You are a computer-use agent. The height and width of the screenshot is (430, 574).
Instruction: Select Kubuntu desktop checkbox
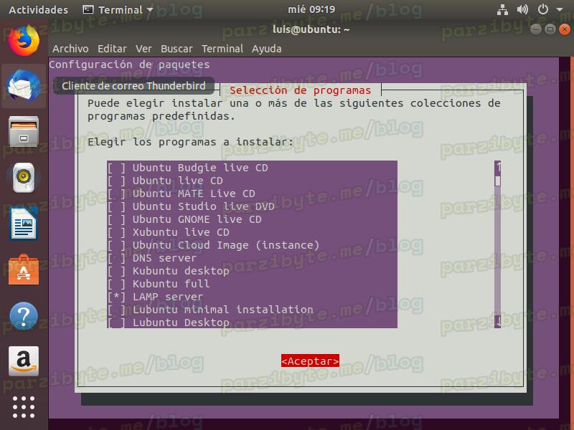pos(117,271)
